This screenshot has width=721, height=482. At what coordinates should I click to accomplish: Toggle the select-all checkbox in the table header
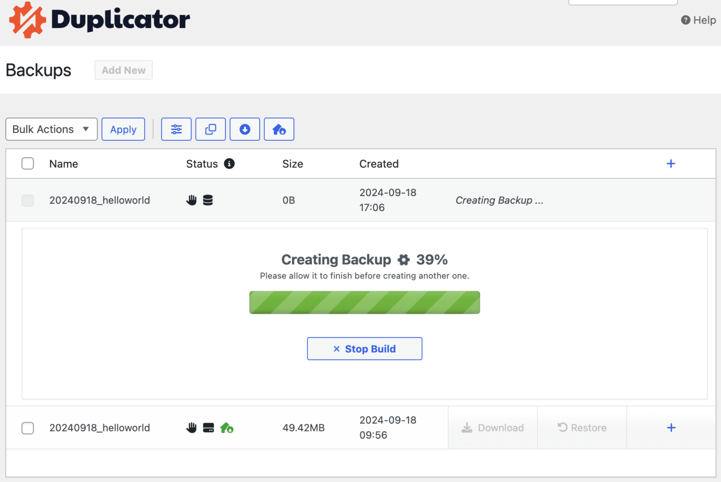(x=28, y=164)
